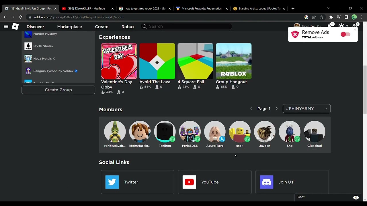Bookmark this page with the star icon

coord(322,17)
